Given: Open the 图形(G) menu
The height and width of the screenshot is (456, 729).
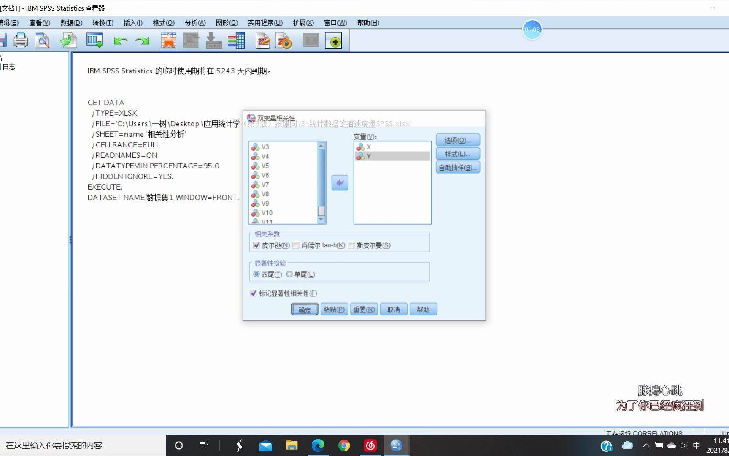Looking at the screenshot, I should [227, 23].
